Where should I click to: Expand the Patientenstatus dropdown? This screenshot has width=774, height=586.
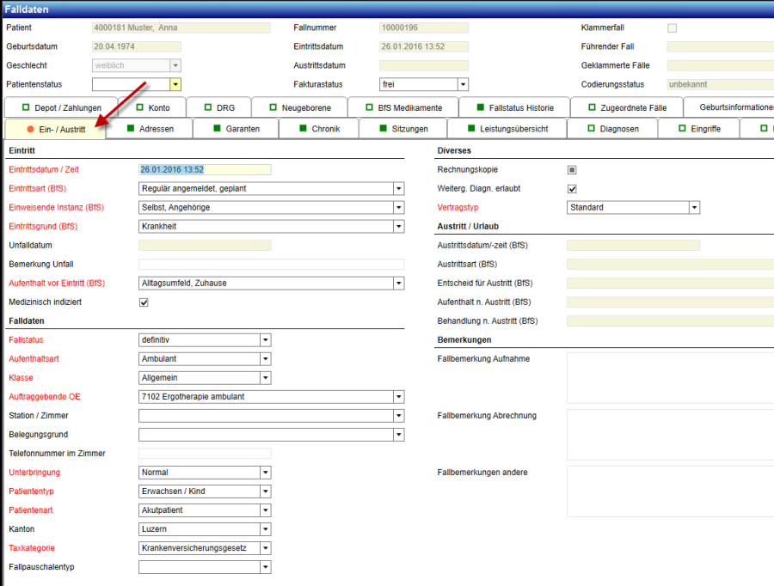[175, 85]
